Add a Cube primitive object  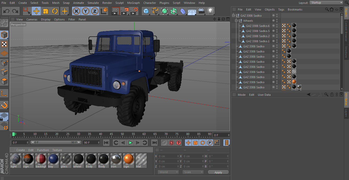[x=146, y=11]
